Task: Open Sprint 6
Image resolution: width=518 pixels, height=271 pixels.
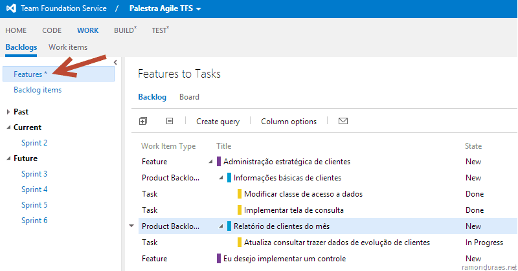Action: pos(34,221)
